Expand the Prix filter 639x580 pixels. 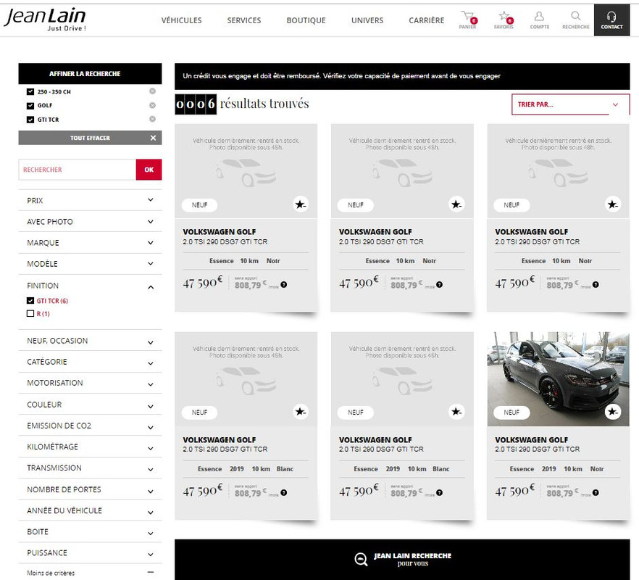click(90, 200)
